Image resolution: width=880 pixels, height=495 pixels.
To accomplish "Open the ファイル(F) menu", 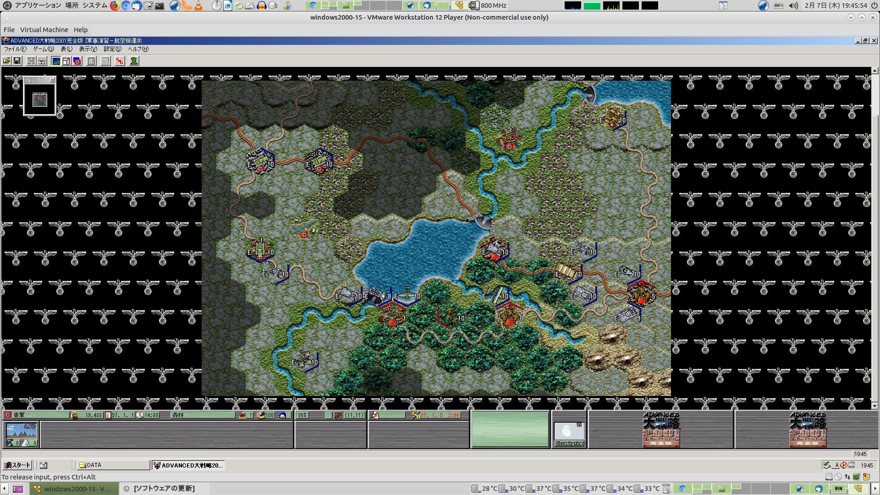I will pos(15,49).
